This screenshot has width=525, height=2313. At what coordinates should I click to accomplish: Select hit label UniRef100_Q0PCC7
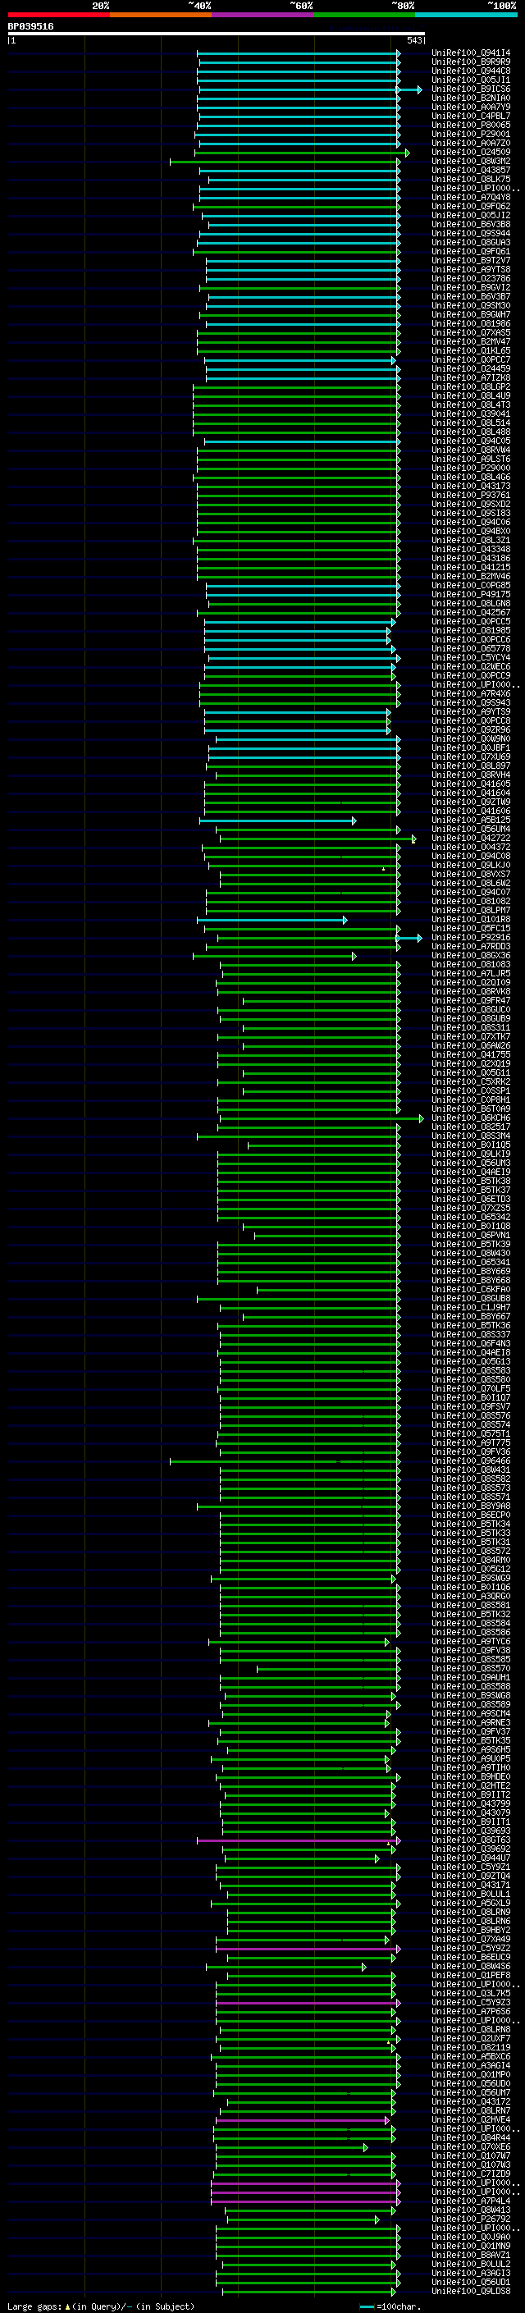[471, 360]
